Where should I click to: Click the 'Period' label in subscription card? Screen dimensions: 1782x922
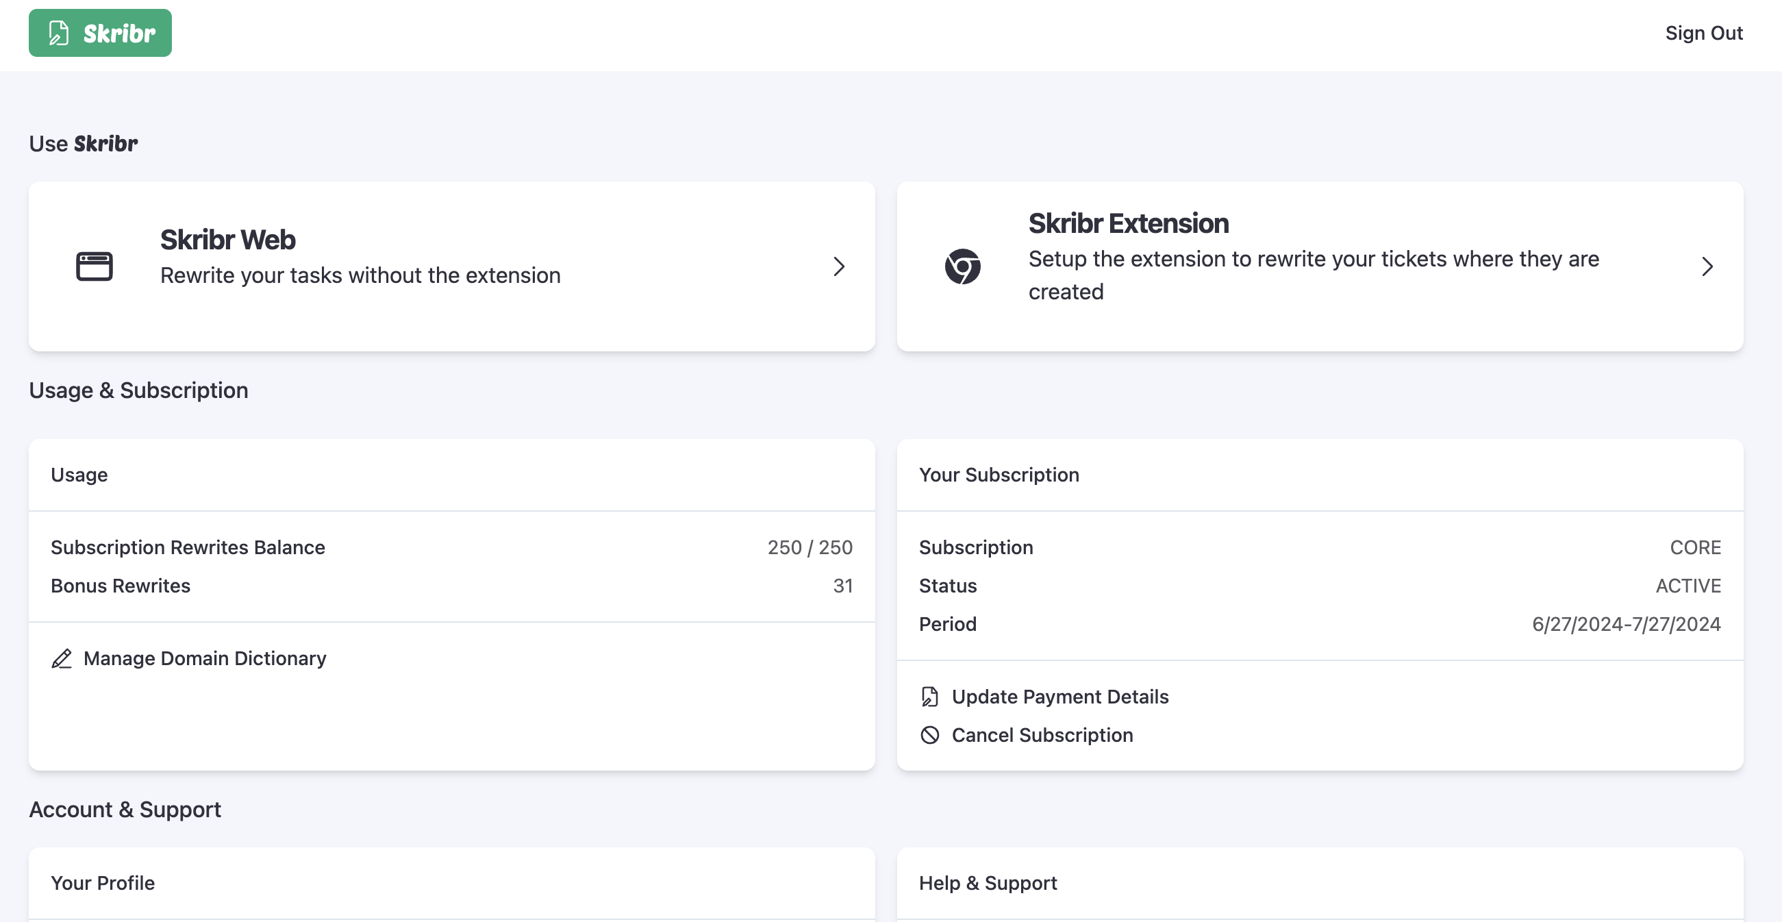point(948,624)
